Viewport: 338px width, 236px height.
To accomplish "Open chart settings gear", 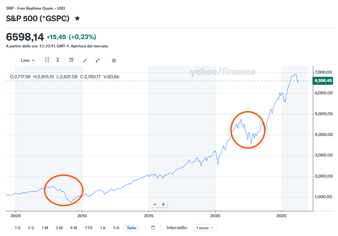I will point(114,60).
